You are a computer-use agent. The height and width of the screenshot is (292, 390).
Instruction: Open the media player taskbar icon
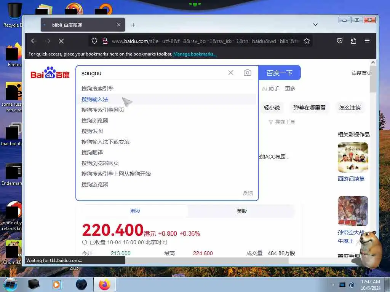(57, 284)
